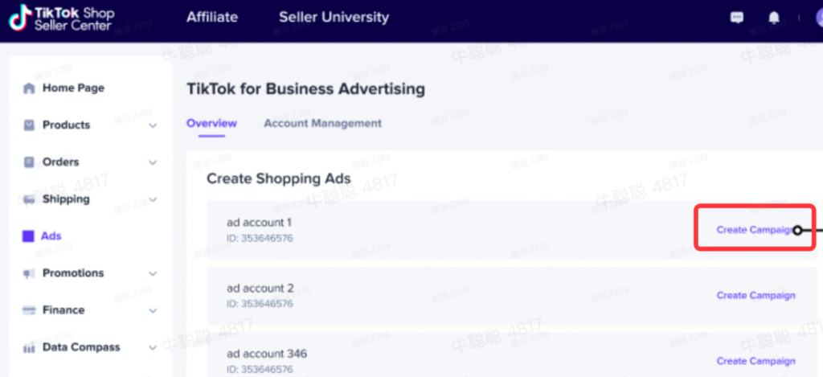Open the notifications bell icon
The width and height of the screenshot is (823, 377).
pyautogui.click(x=774, y=18)
